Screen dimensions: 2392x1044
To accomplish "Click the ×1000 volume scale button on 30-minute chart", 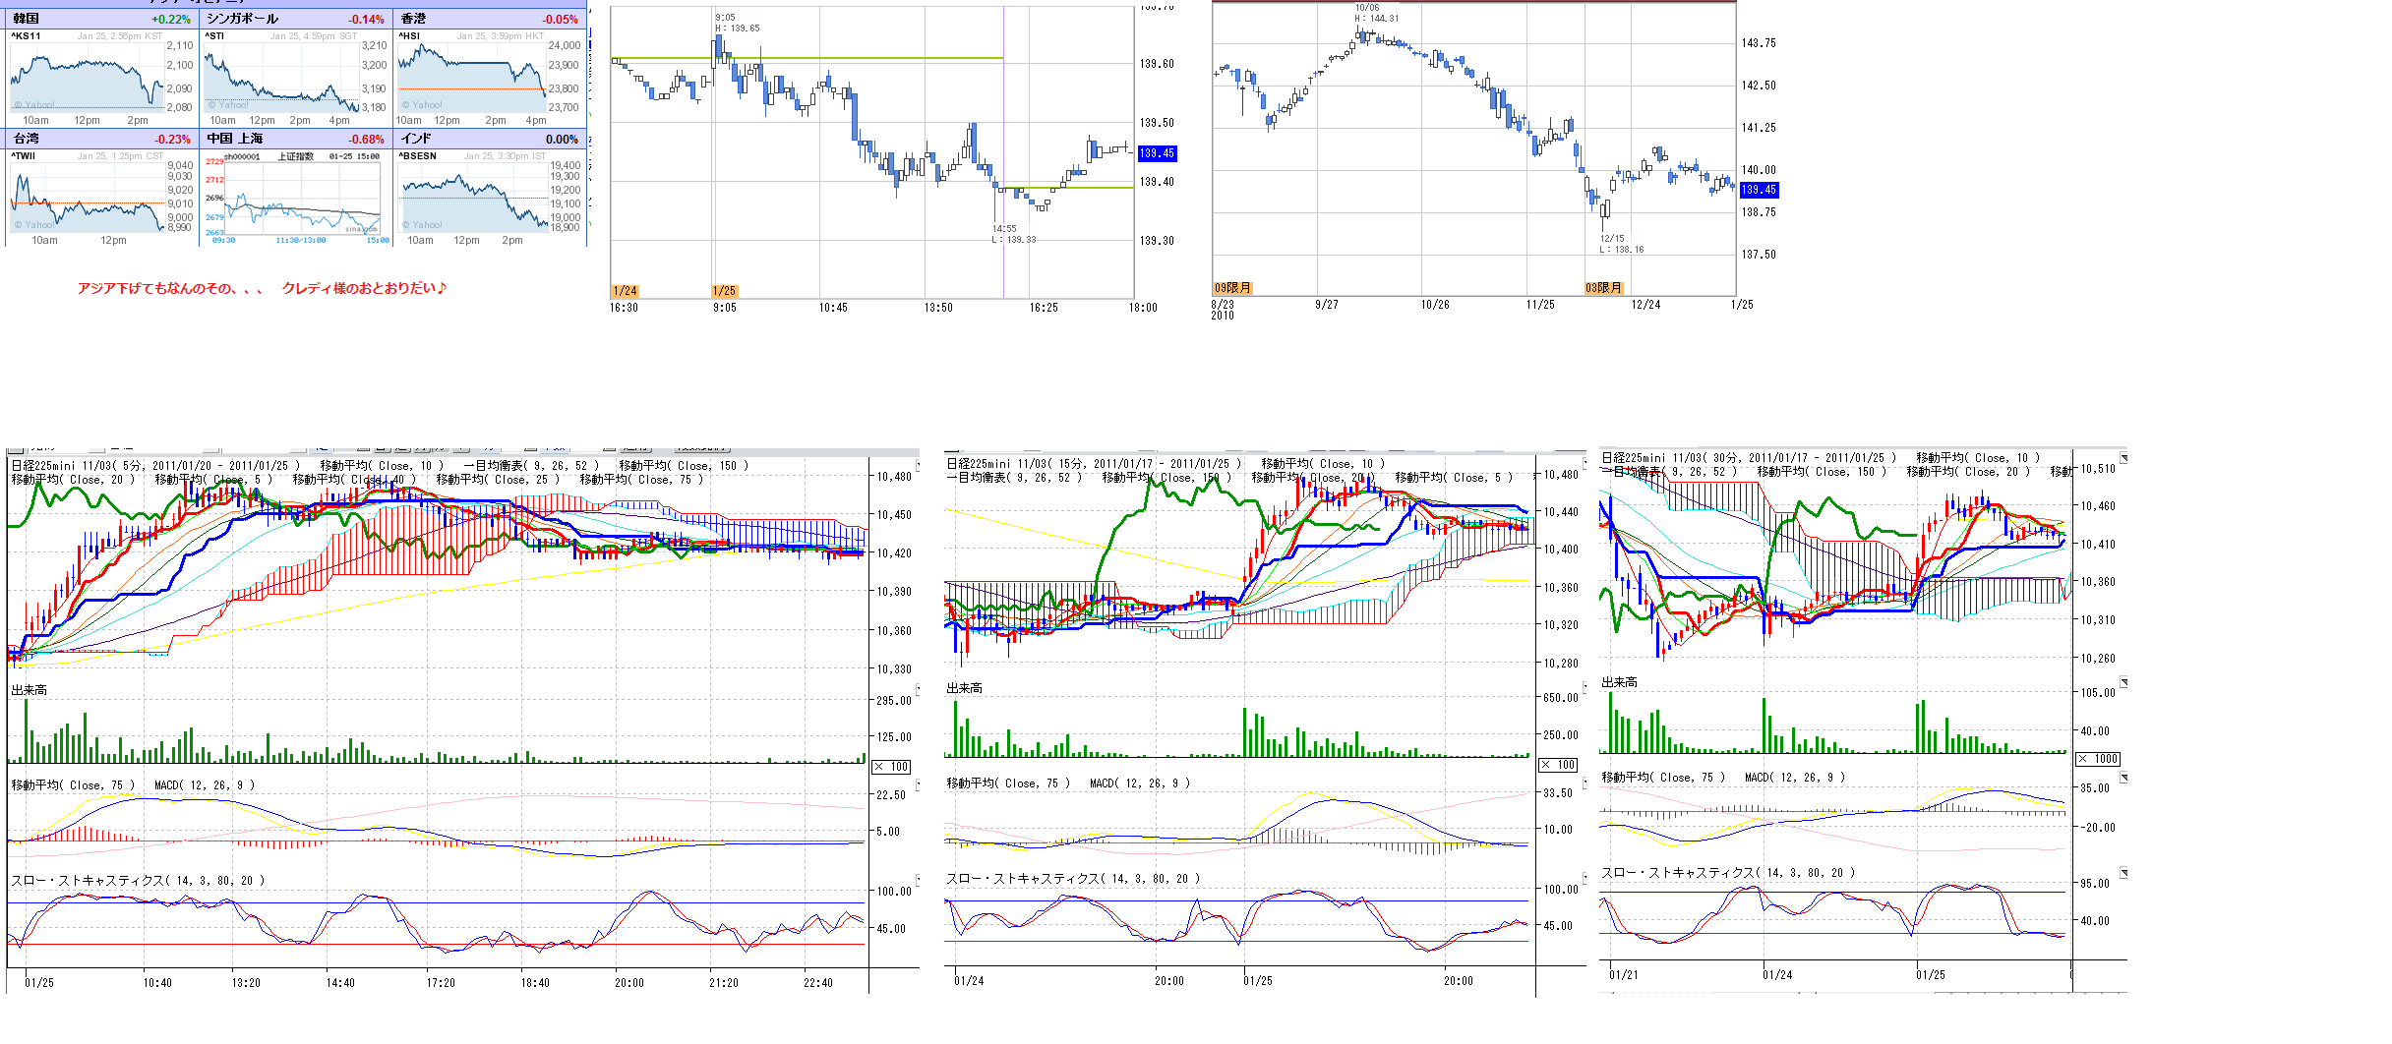I will [x=2097, y=759].
